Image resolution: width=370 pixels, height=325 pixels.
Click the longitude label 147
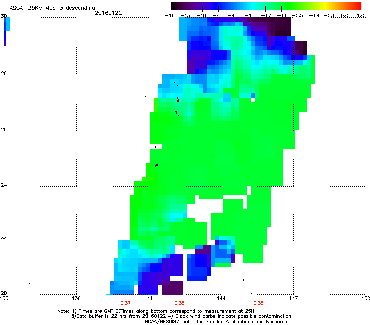pyautogui.click(x=294, y=298)
